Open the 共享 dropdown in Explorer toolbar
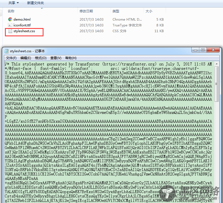Screen dimensions: 223x203 tap(13, 3)
